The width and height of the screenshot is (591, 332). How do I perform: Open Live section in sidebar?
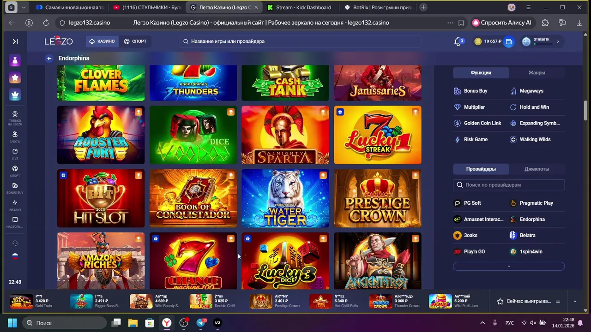(x=15, y=154)
